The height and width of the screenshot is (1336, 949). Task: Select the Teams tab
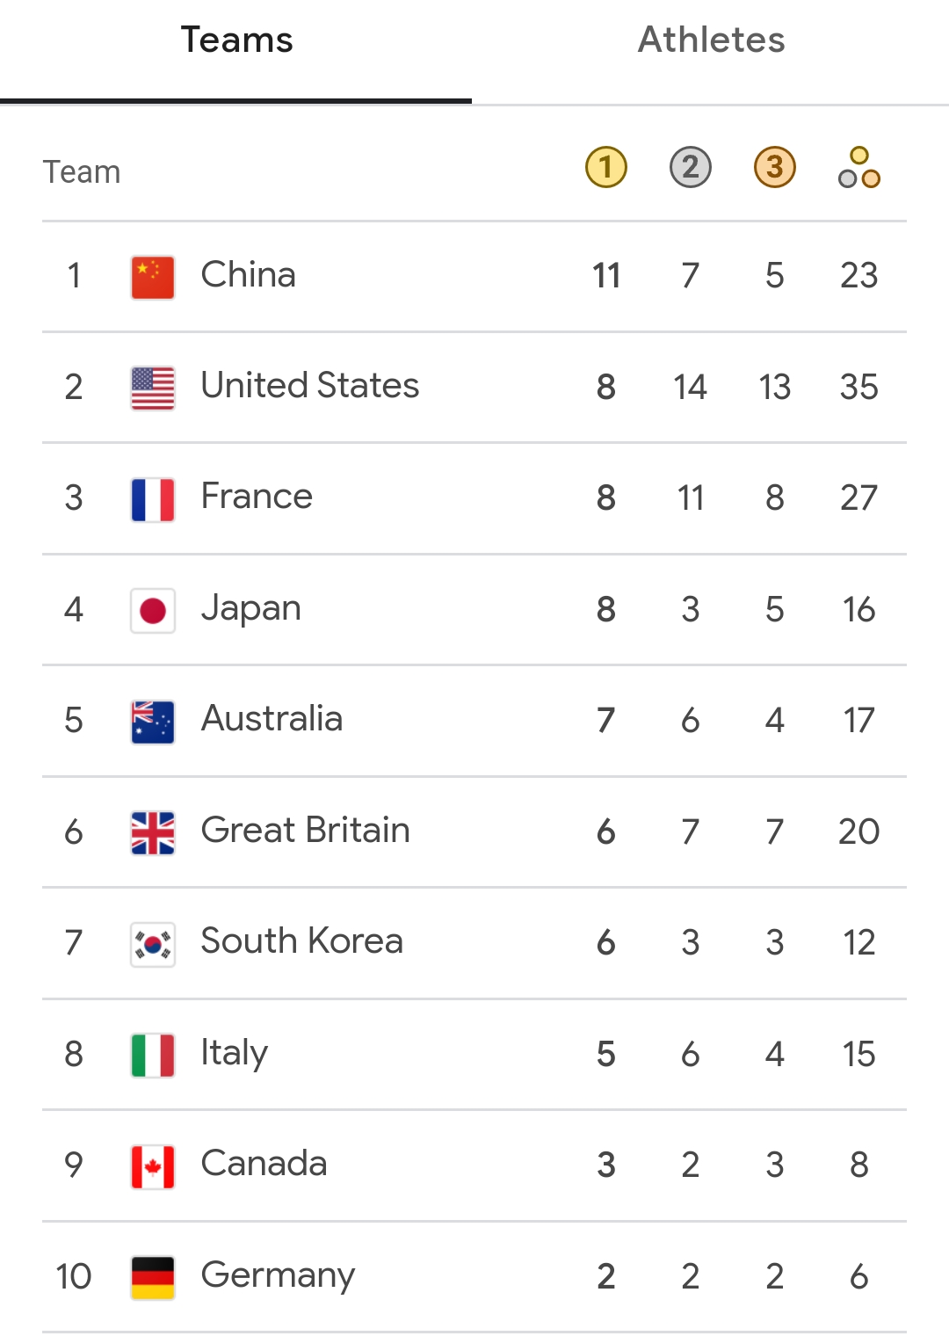236,40
